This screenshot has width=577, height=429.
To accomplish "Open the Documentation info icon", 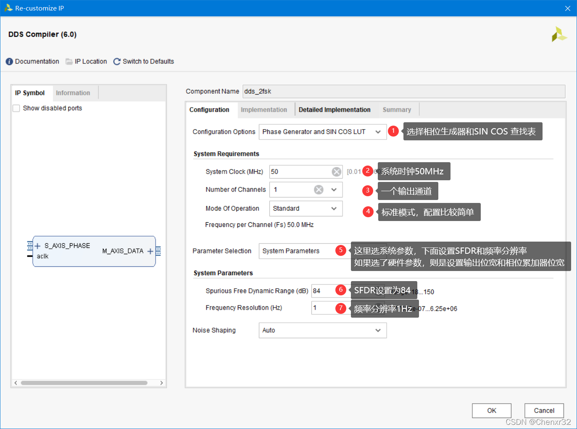I will point(9,62).
